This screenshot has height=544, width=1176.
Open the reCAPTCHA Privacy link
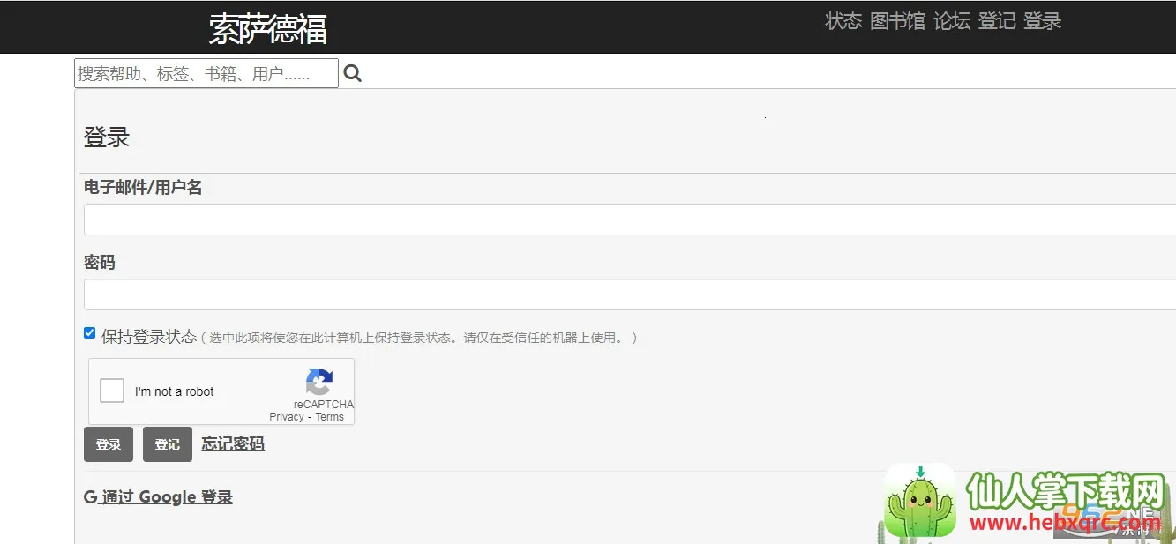[287, 417]
